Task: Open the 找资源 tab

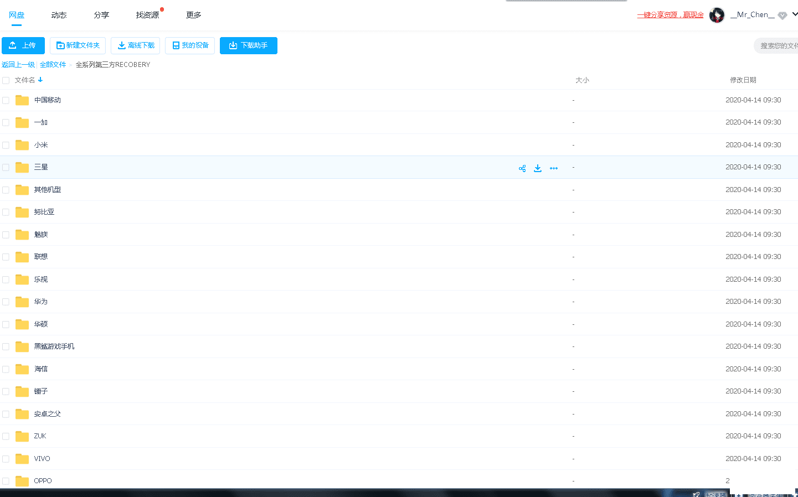Action: pyautogui.click(x=147, y=15)
